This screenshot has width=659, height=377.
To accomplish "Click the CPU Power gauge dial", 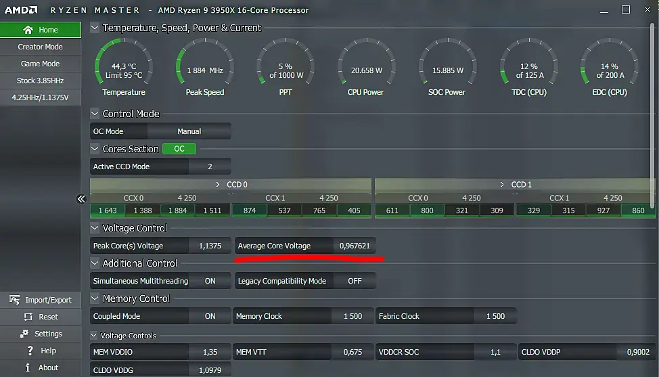I will (x=367, y=63).
